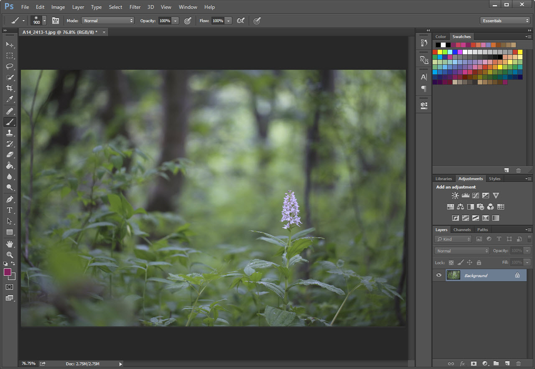Toggle pressure for opacity button

(188, 20)
